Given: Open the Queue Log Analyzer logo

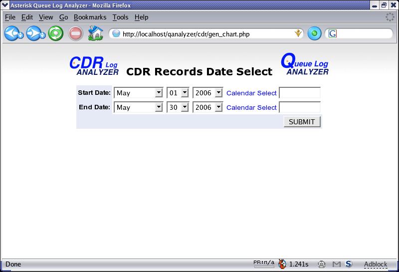Looking at the screenshot, I should click(x=305, y=64).
